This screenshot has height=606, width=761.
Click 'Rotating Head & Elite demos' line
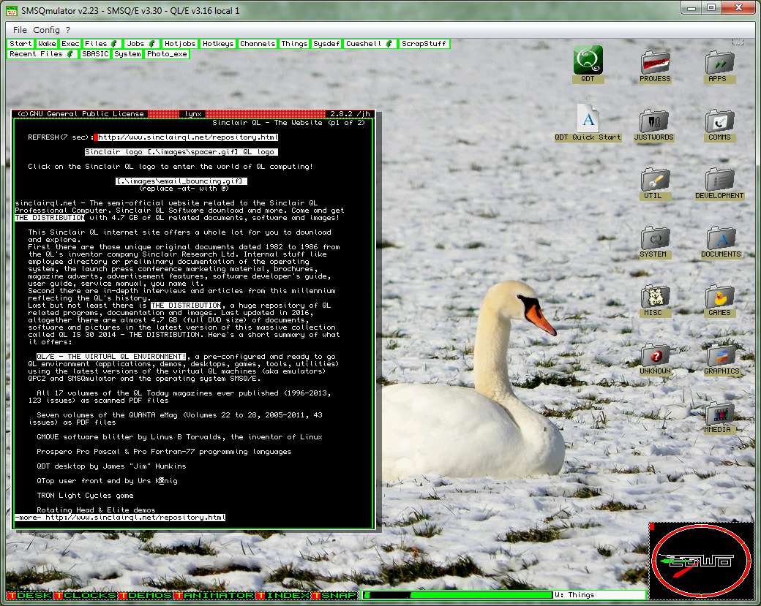(x=96, y=510)
